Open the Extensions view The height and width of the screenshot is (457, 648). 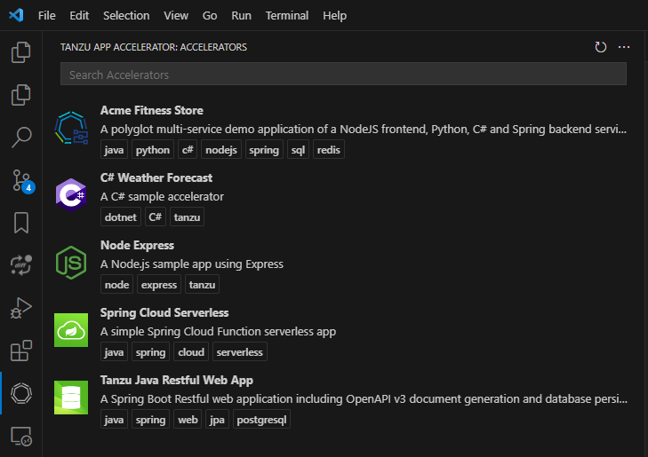coord(21,351)
